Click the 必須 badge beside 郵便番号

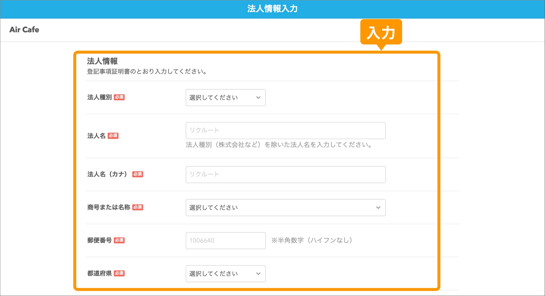pyautogui.click(x=120, y=240)
